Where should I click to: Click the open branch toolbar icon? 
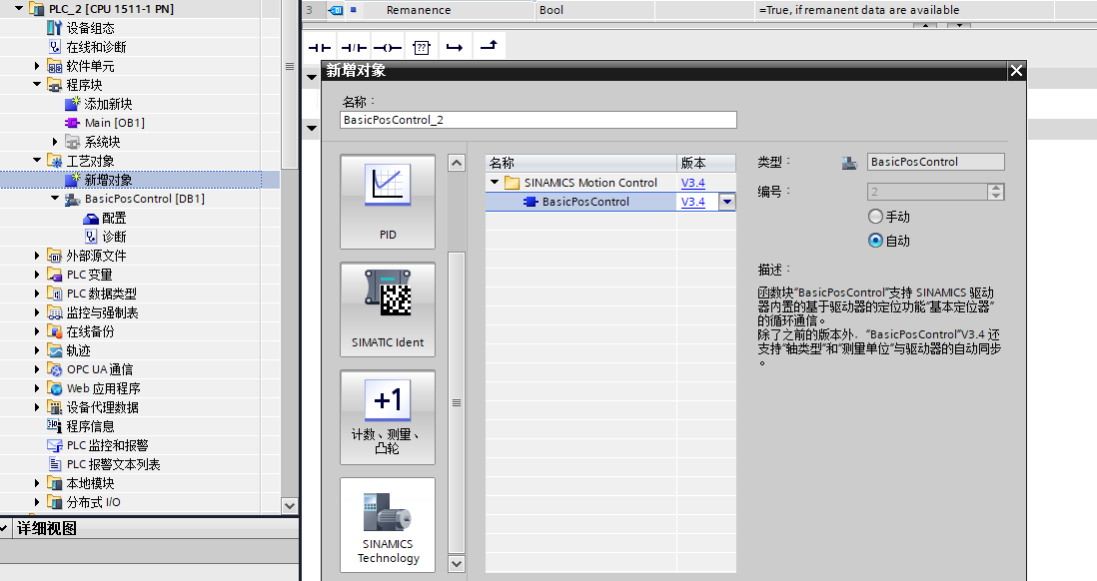(455, 48)
